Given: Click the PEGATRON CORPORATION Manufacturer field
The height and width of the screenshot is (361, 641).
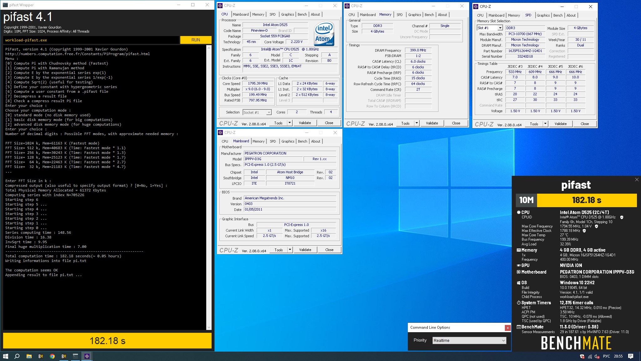Looking at the screenshot, I should click(290, 153).
